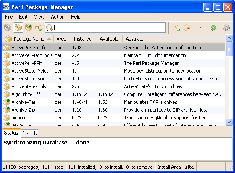Click available version 1.30

coord(103,110)
